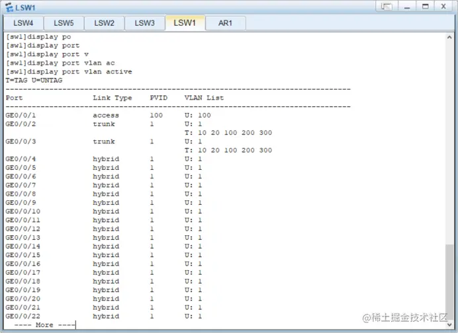Maximize the LSW1 window
The height and width of the screenshot is (333, 458).
(x=426, y=7)
